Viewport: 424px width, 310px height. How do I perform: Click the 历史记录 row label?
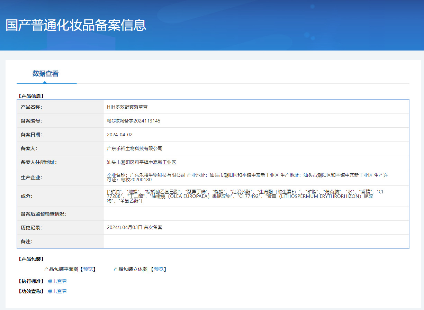31,228
